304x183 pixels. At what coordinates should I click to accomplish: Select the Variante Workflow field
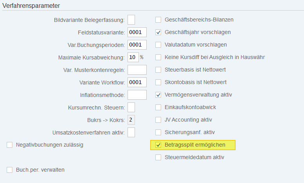pyautogui.click(x=137, y=82)
